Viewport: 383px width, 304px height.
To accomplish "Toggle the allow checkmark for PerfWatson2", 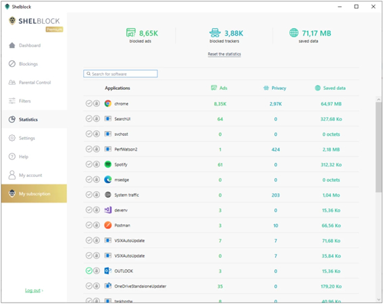I will click(x=89, y=149).
